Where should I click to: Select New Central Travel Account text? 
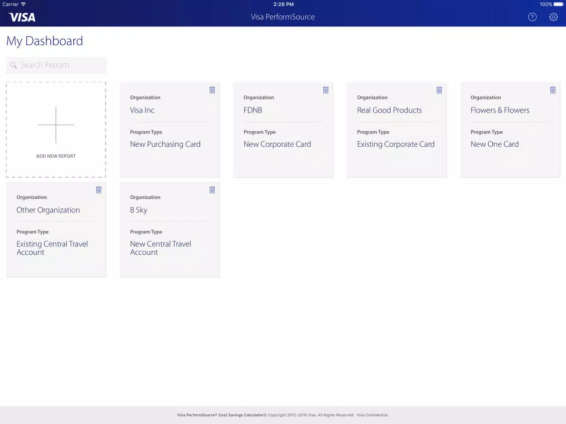[x=160, y=248]
